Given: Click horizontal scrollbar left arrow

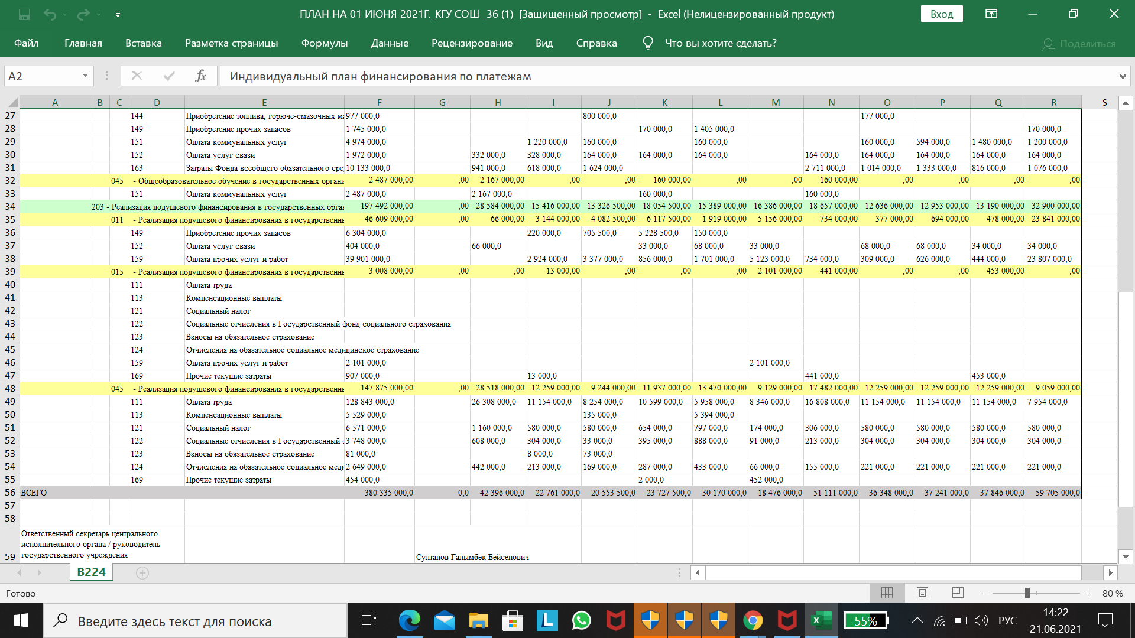Looking at the screenshot, I should (x=698, y=572).
